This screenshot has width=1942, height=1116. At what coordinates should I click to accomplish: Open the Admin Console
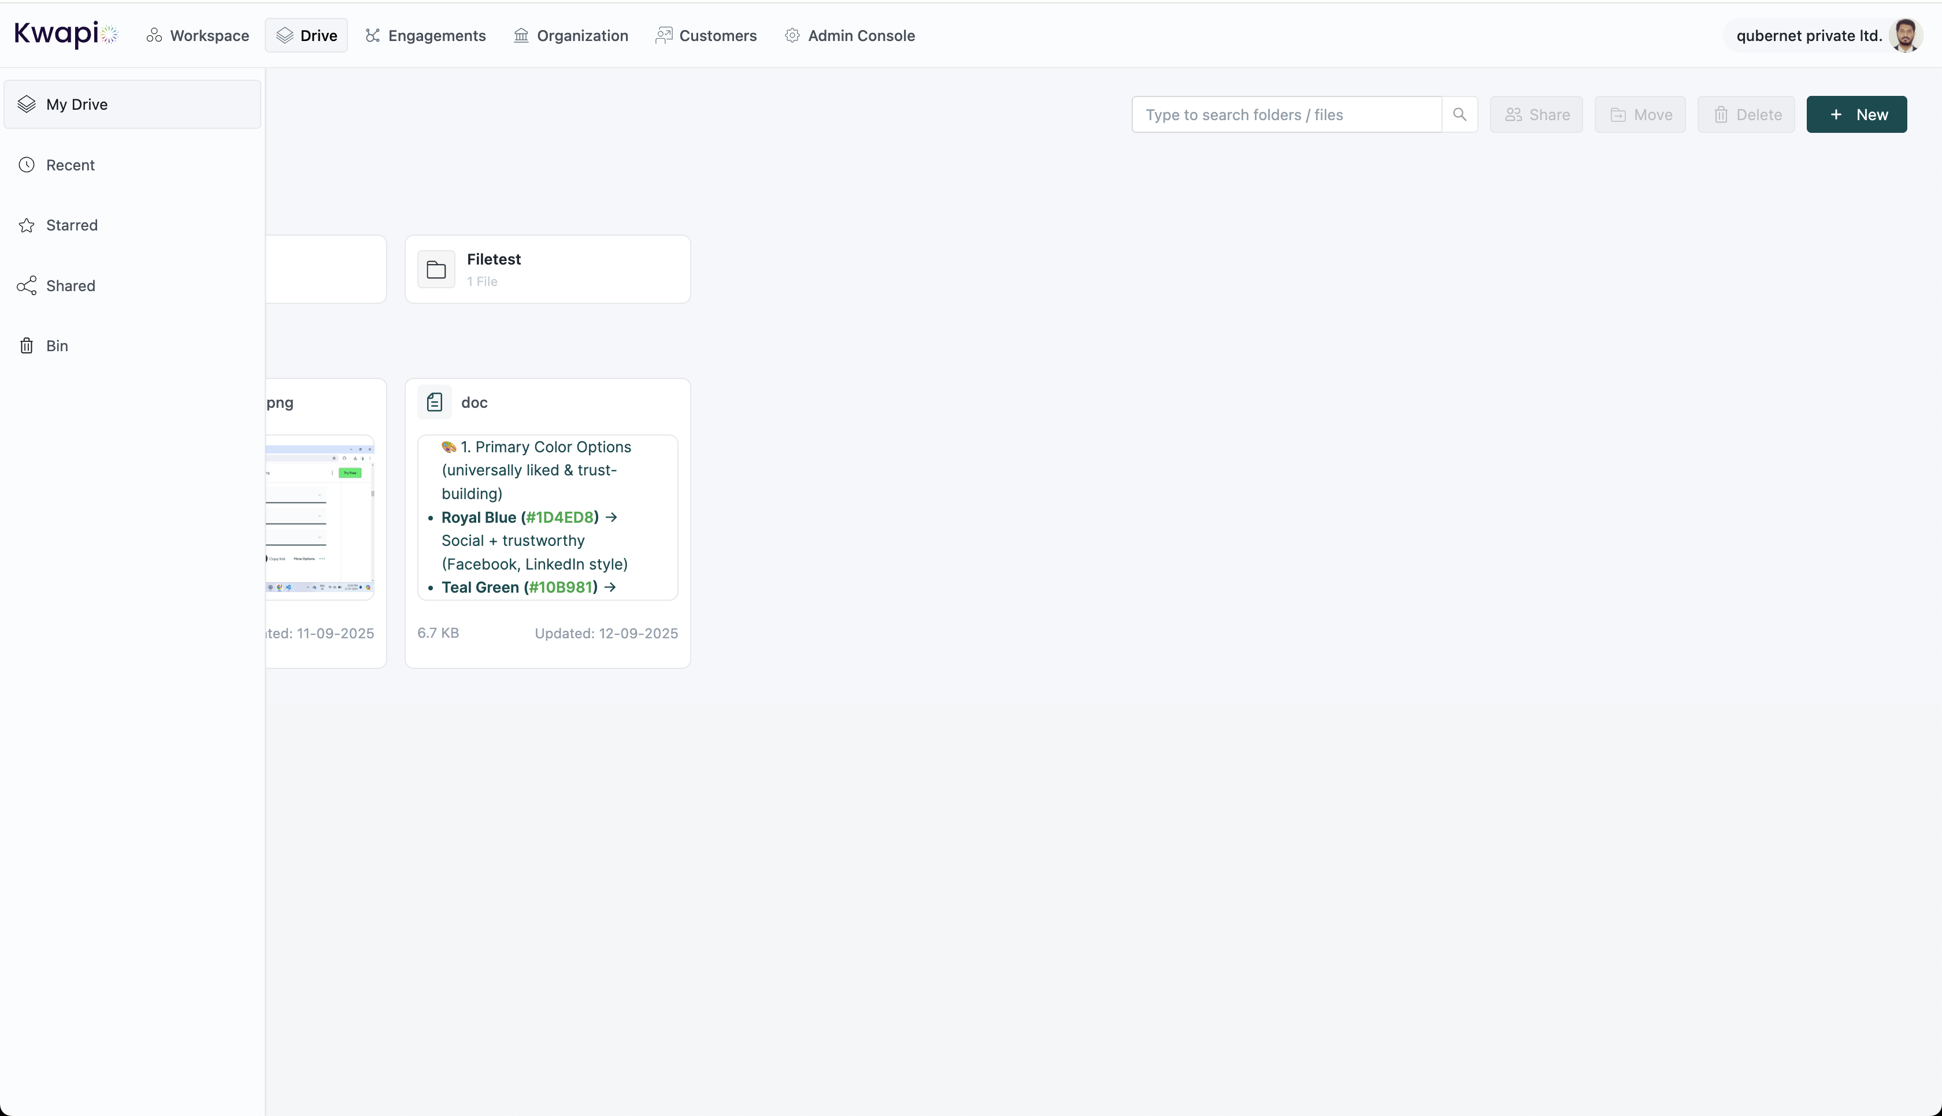(x=850, y=35)
